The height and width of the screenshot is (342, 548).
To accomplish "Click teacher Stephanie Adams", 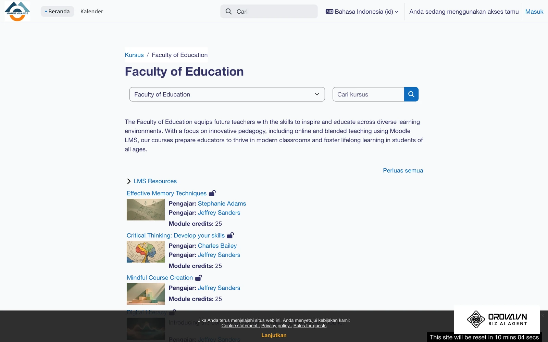I will point(222,203).
